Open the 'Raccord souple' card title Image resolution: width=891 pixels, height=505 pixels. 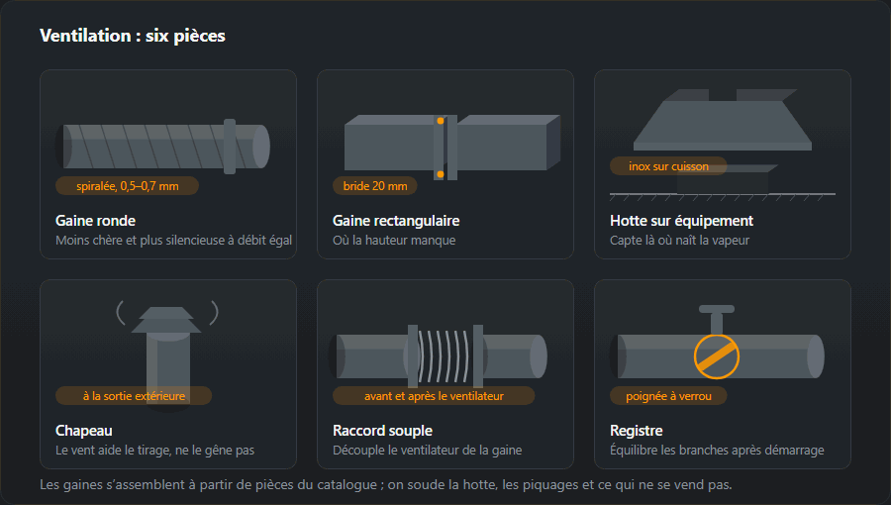pos(382,431)
